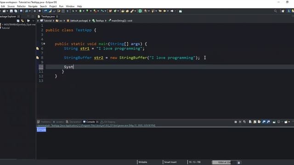Click the Terminate console icon
The width and height of the screenshot is (294, 165).
[236, 122]
